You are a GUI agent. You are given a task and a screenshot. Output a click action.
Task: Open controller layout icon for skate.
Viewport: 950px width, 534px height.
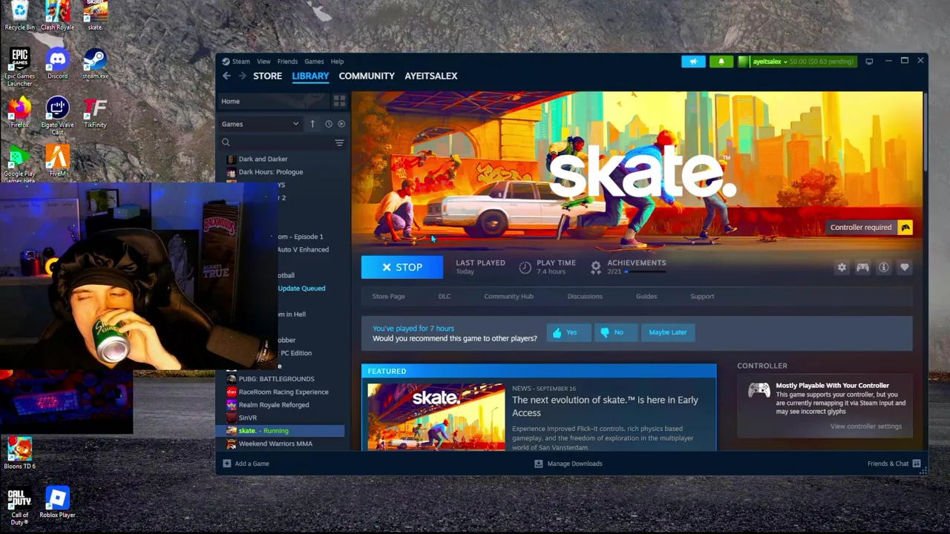tap(862, 267)
